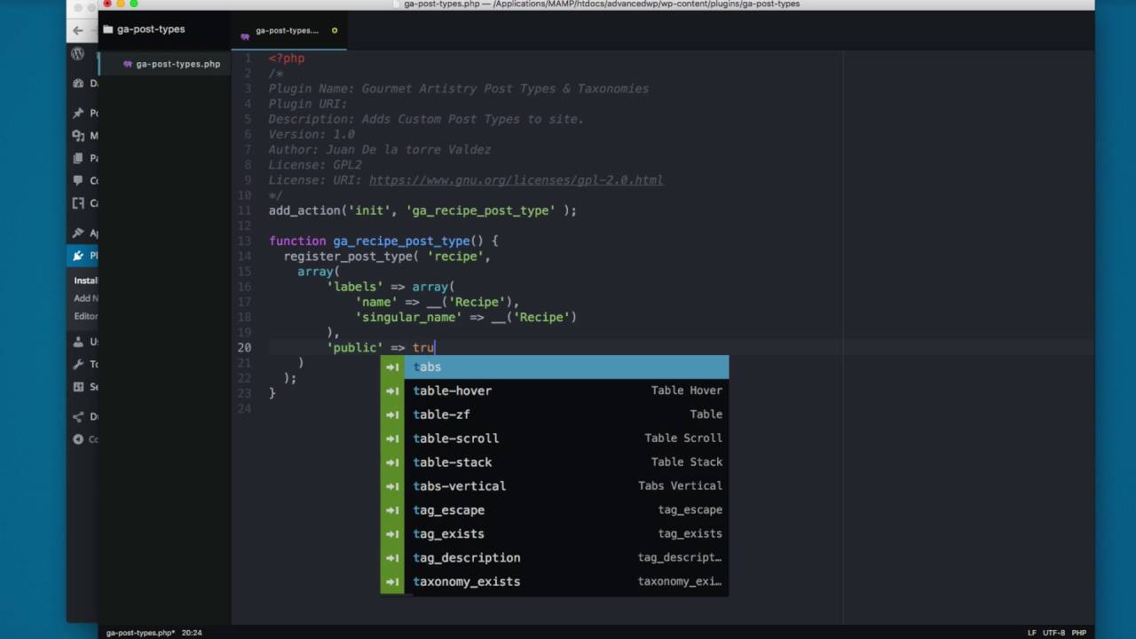Open the Comments bubble icon in WordPress sidebar

point(79,181)
